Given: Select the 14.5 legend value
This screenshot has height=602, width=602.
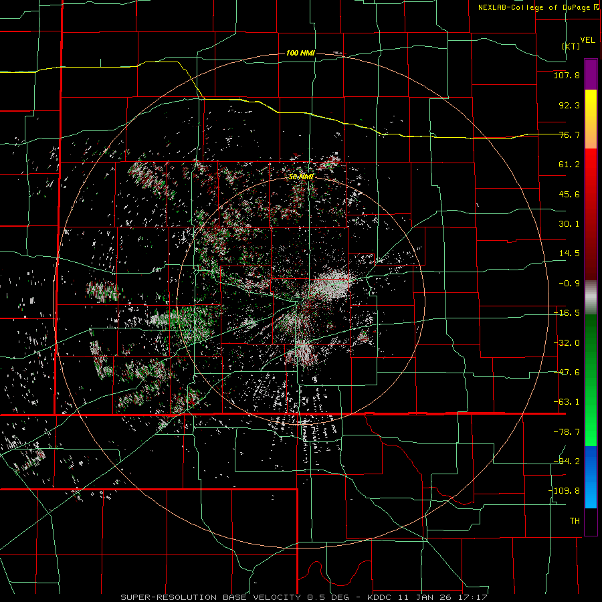Looking at the screenshot, I should pos(569,253).
